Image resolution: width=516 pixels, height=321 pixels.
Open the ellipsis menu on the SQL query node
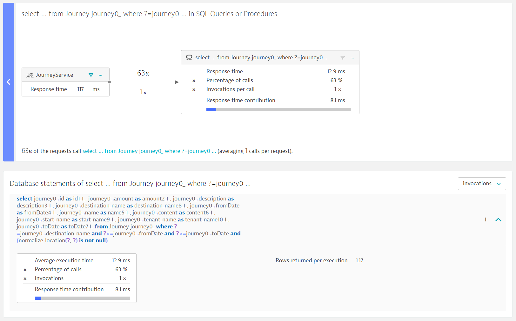352,58
